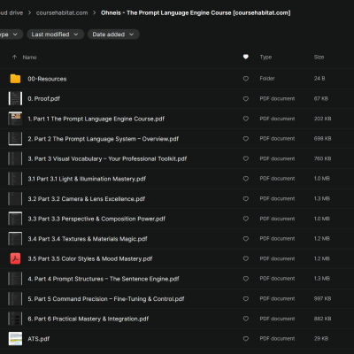Open thumbnail of 0. Proof.pdf

pyautogui.click(x=15, y=98)
